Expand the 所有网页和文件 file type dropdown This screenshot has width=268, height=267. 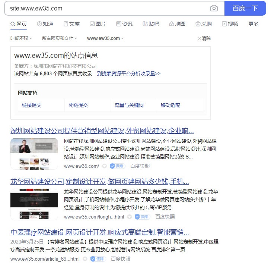59,38
